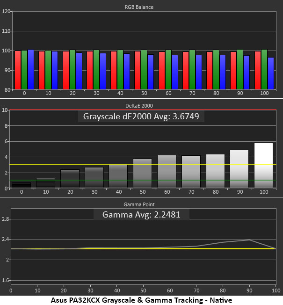Click the "110" y-axis label in RGB Balance

tap(6, 31)
